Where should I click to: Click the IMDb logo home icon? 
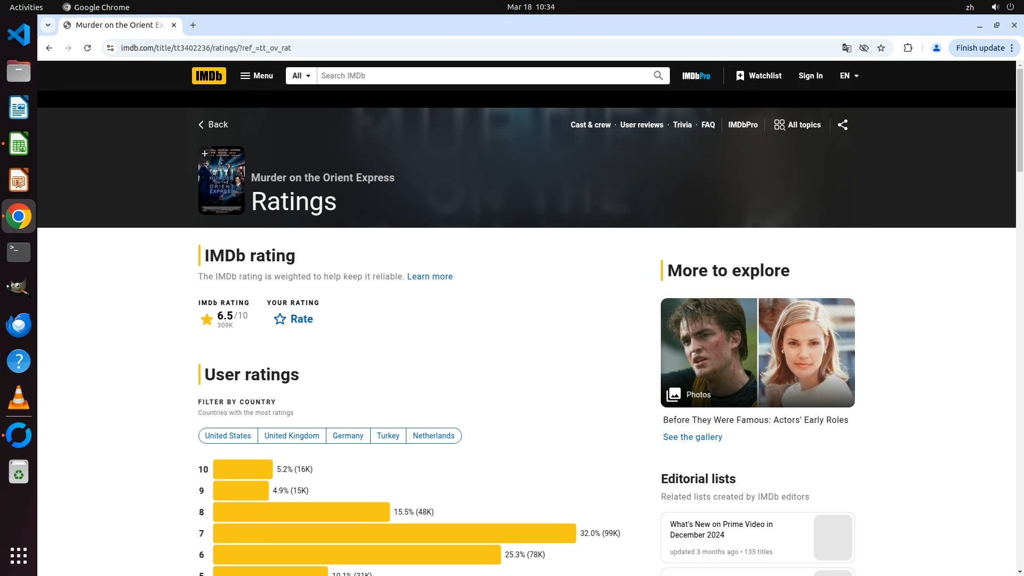[209, 76]
